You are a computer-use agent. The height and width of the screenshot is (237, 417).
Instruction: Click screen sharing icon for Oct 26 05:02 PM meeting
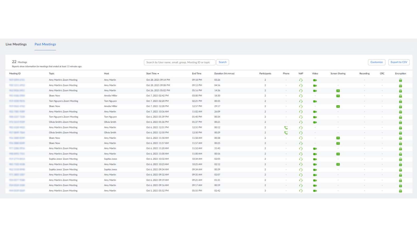click(338, 91)
